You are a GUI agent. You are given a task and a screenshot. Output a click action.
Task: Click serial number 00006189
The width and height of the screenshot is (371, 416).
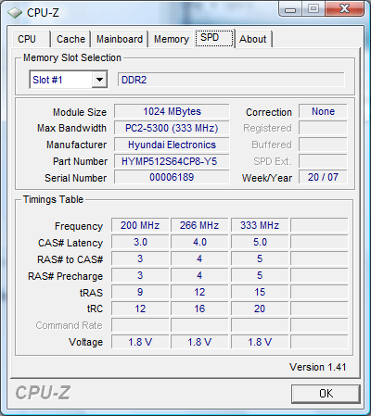(172, 177)
